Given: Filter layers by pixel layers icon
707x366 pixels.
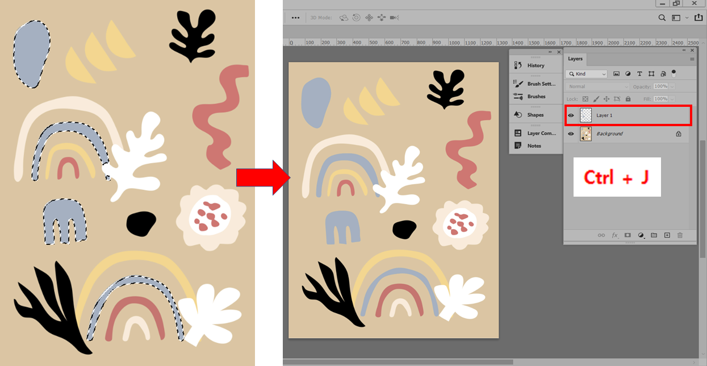Looking at the screenshot, I should coord(616,74).
